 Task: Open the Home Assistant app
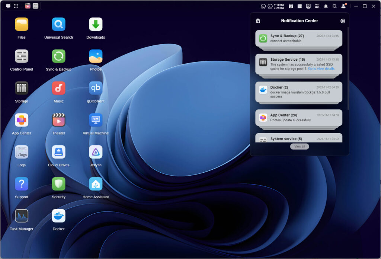point(96,184)
